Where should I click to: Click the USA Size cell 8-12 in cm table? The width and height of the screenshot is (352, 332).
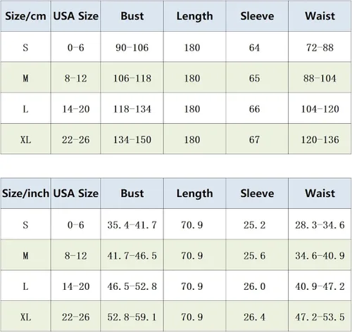(x=75, y=78)
